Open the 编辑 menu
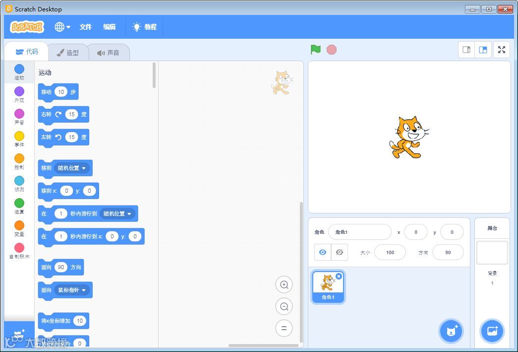The height and width of the screenshot is (352, 518). click(x=110, y=27)
